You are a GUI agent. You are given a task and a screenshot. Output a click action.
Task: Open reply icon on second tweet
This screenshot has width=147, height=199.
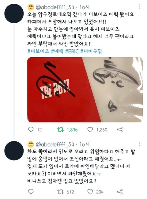coord(31,192)
